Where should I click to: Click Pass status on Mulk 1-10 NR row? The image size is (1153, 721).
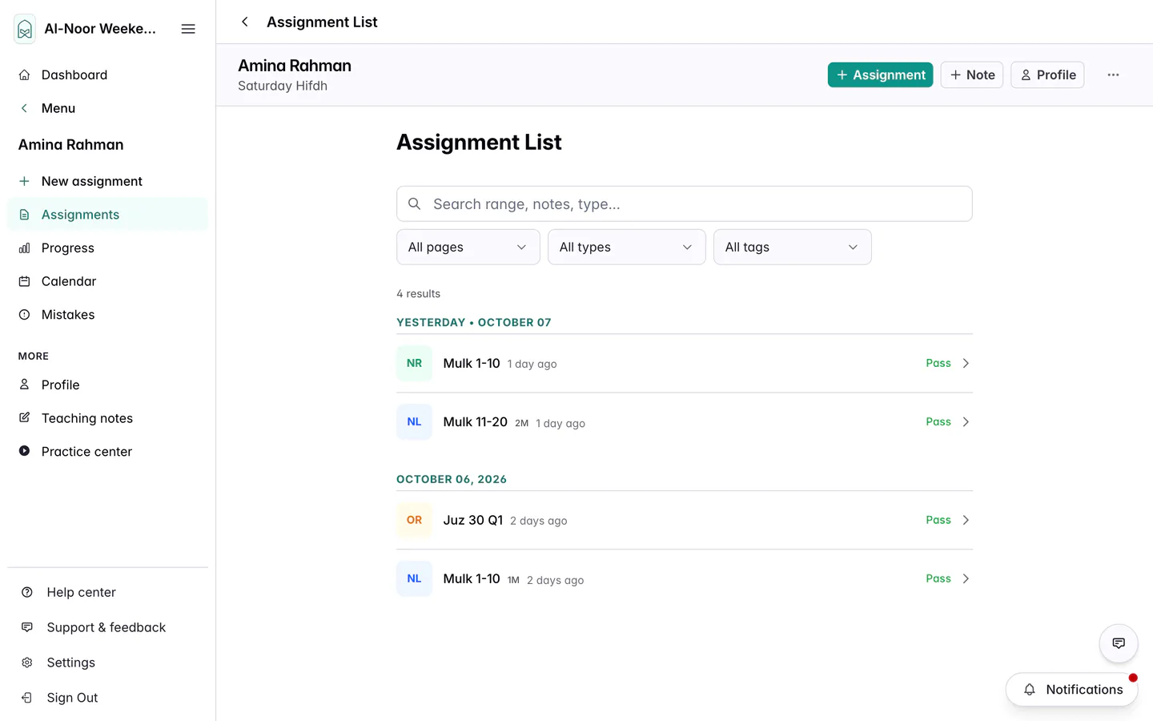[938, 363]
